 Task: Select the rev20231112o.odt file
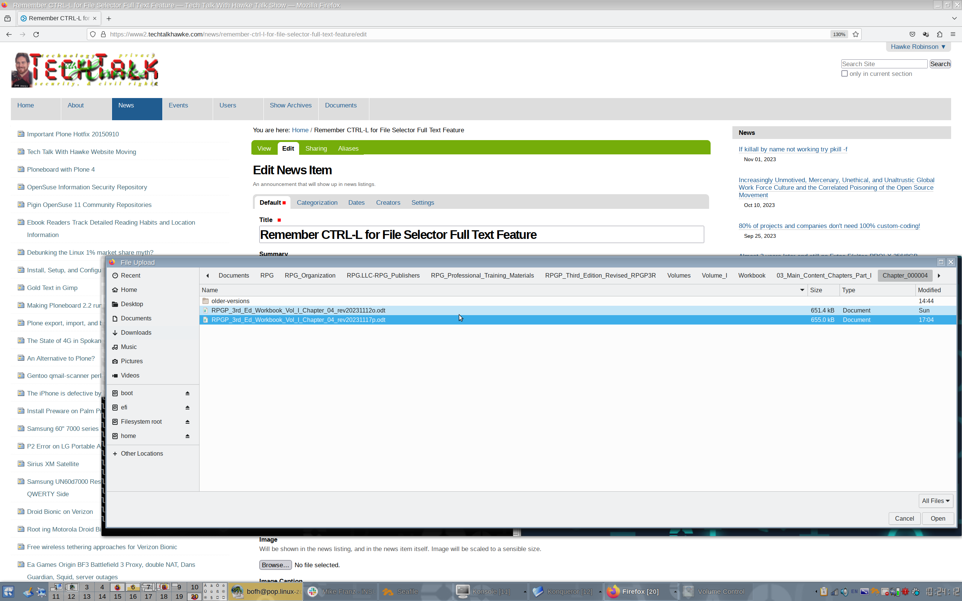(x=298, y=310)
